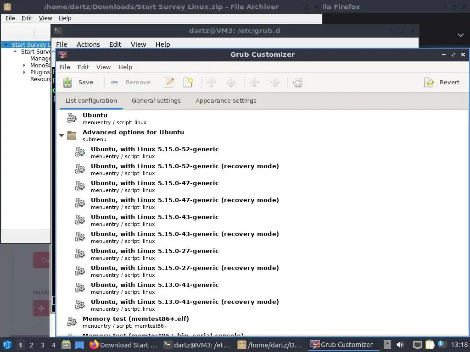The width and height of the screenshot is (470, 352).
Task: Collapse the nested Start Survey folder in File Archiver
Action: (x=15, y=51)
